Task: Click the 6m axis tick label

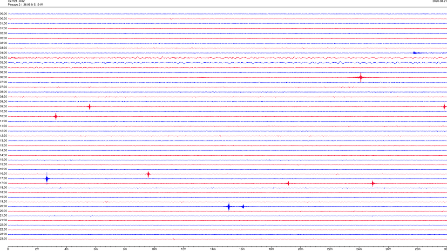Action: coord(95,249)
